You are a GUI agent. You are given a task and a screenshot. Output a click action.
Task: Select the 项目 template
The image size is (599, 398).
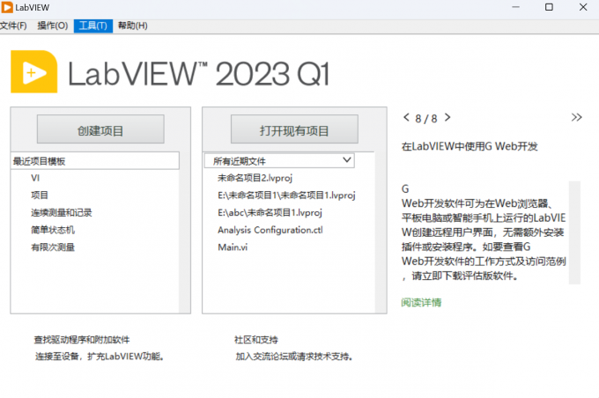coord(40,195)
